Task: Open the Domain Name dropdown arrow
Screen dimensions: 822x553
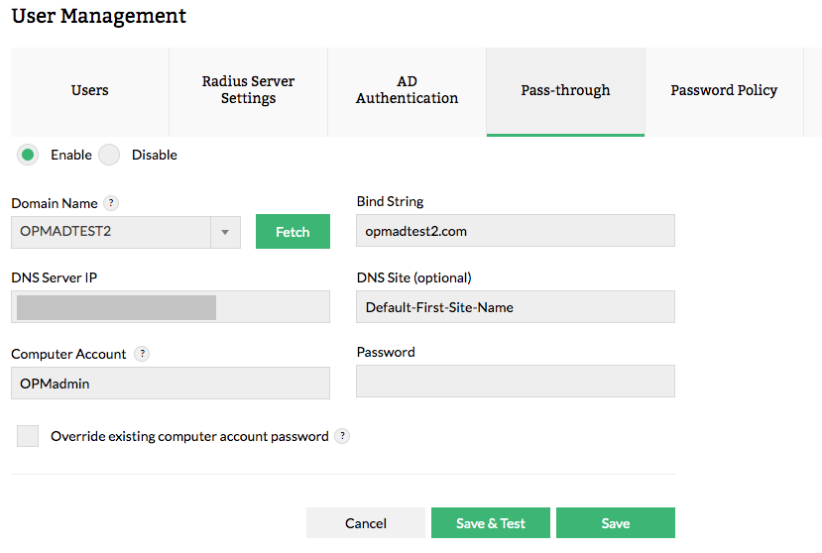Action: [225, 232]
